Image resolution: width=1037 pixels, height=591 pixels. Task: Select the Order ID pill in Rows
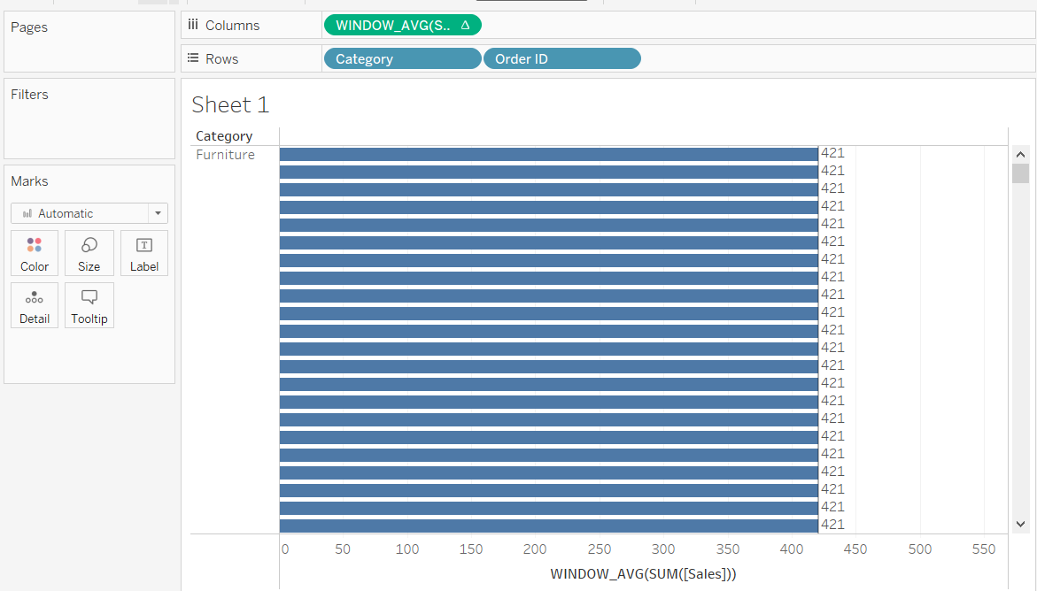pyautogui.click(x=561, y=58)
